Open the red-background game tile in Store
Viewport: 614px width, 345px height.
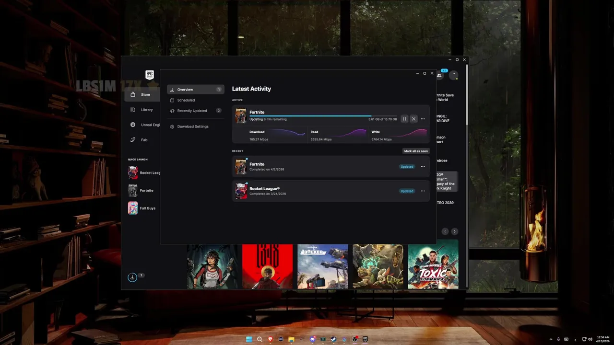click(x=267, y=266)
